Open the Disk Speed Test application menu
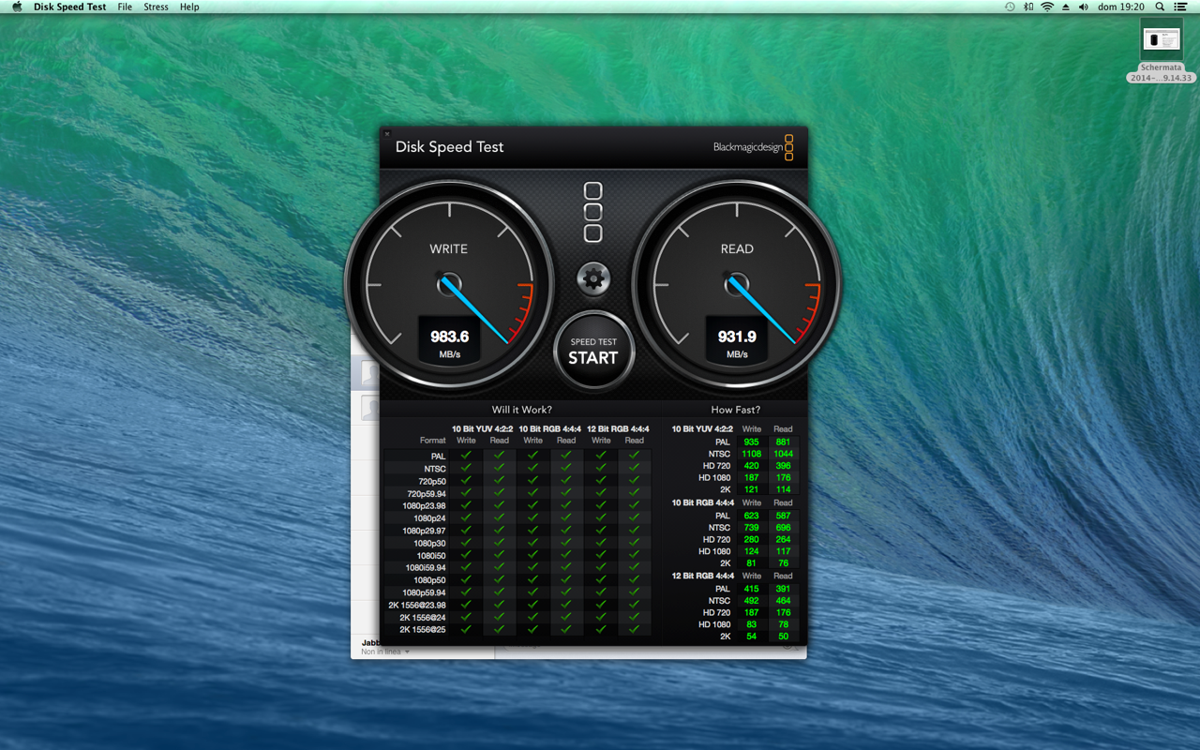1200x750 pixels. [69, 7]
